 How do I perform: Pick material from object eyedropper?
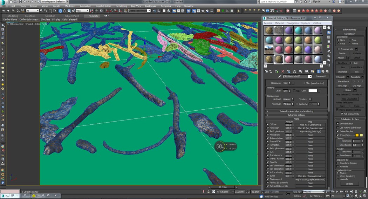coord(280,76)
